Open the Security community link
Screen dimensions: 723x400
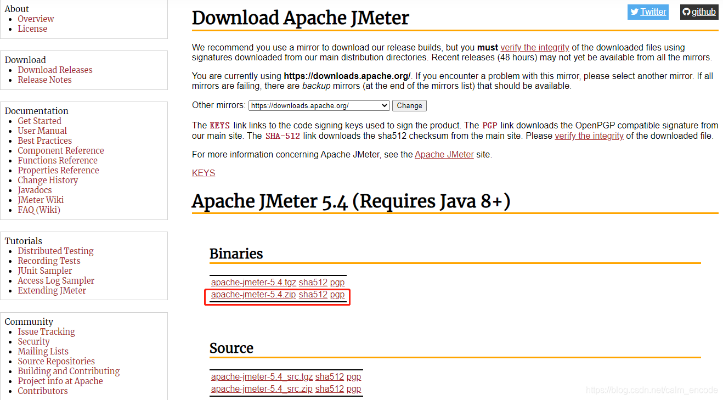33,342
